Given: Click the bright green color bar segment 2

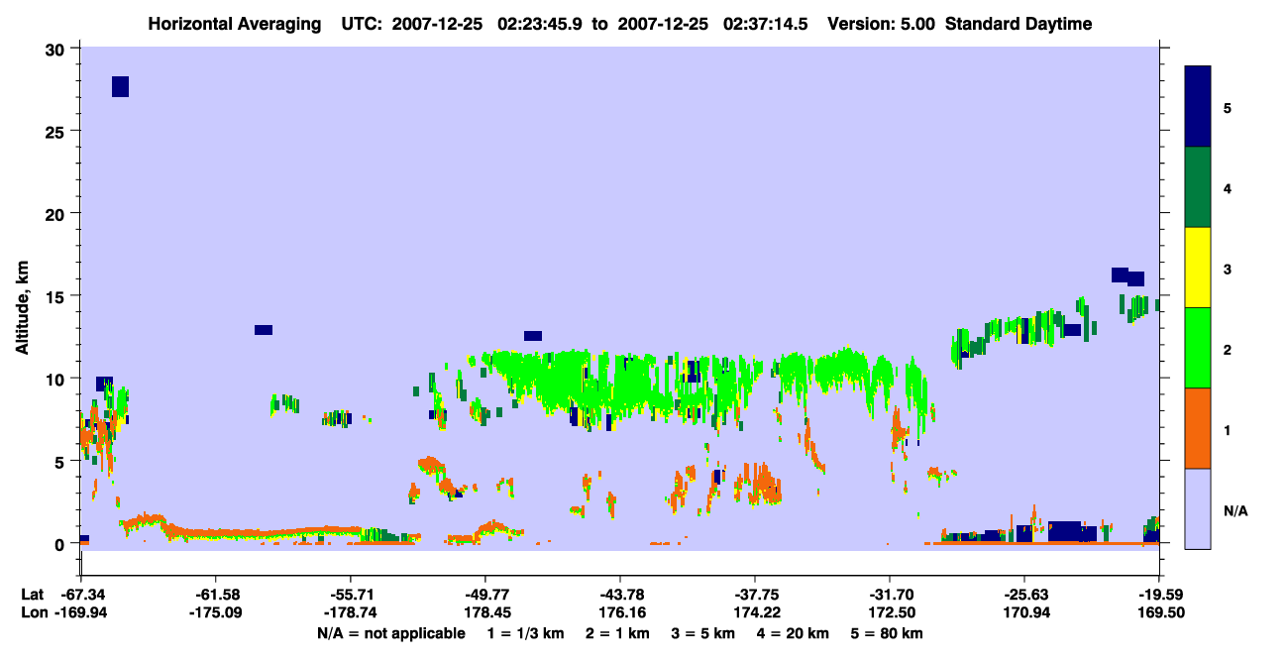Looking at the screenshot, I should 1198,348.
